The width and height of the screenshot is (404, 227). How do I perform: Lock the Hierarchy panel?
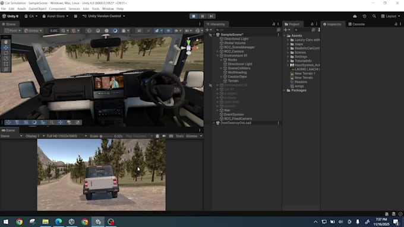click(274, 24)
